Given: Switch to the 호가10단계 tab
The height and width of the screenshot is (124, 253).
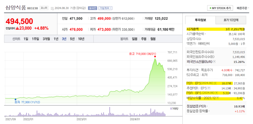Looking at the screenshot, I should (231, 20).
